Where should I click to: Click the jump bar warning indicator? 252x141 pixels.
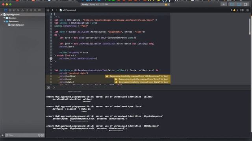click(x=234, y=10)
